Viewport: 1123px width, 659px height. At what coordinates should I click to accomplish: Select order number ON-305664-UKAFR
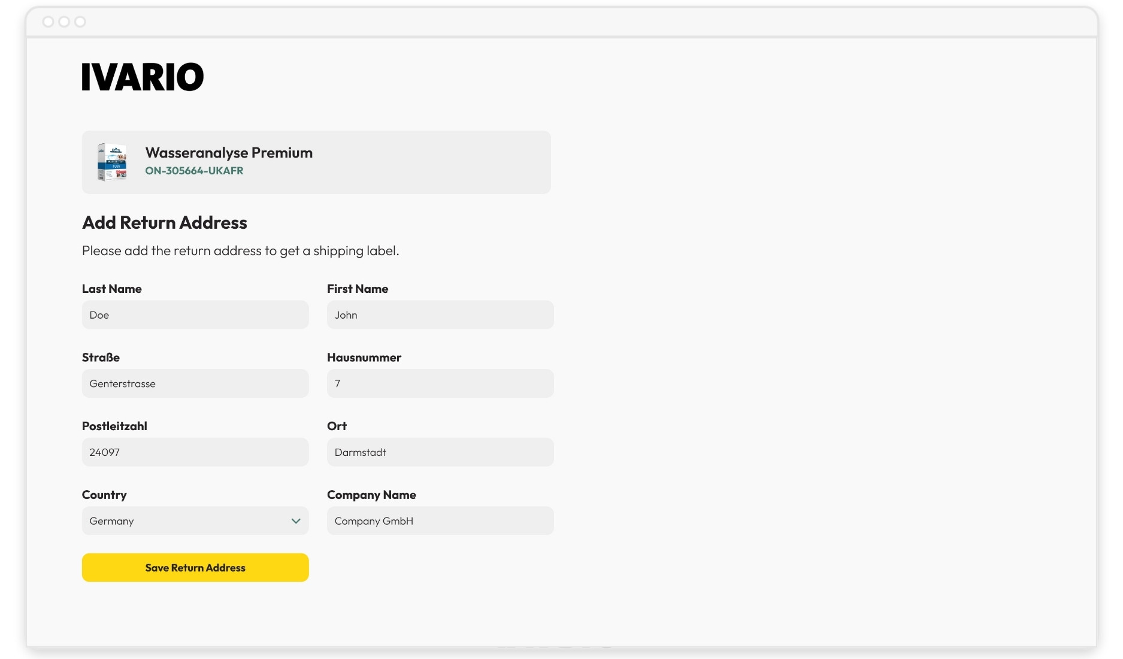(194, 171)
